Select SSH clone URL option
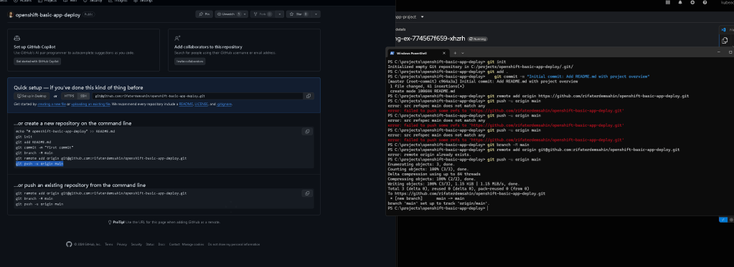The width and height of the screenshot is (734, 267). click(83, 96)
